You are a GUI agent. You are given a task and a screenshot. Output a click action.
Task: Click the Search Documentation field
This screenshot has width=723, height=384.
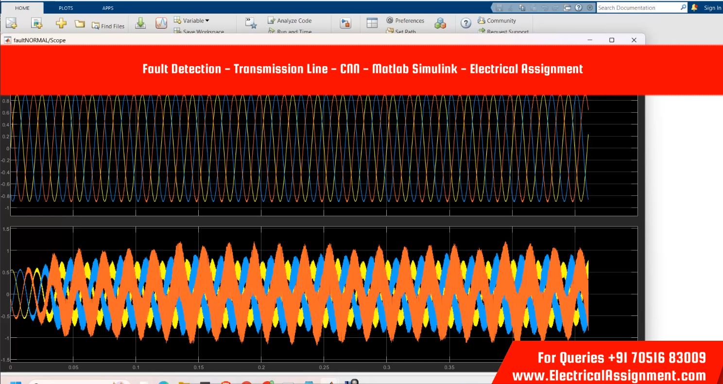[x=637, y=8]
